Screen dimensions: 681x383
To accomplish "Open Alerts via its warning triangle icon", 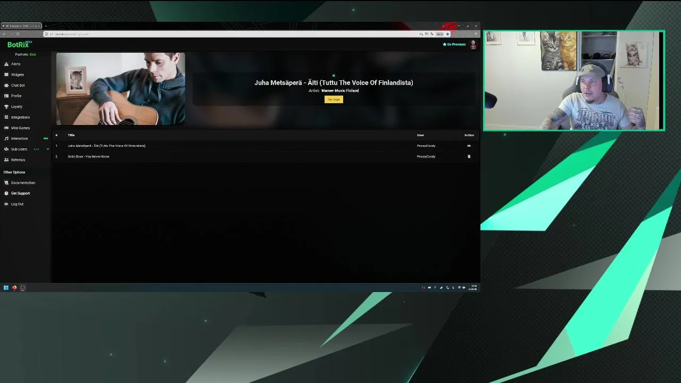I will (x=6, y=64).
